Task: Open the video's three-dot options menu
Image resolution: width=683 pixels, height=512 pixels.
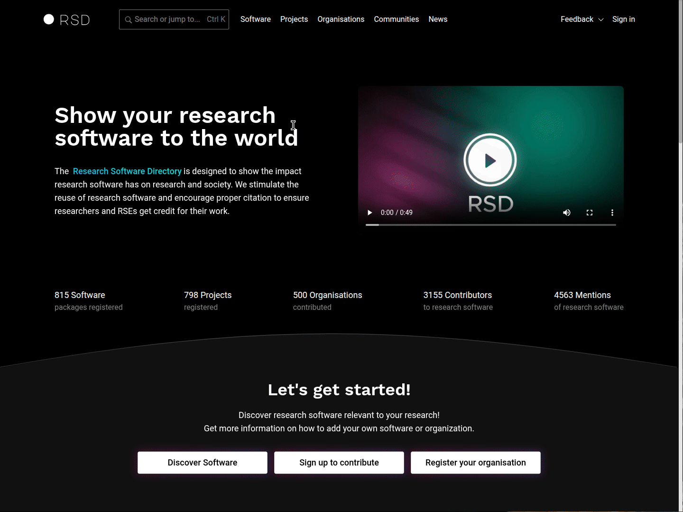Action: [x=612, y=213]
